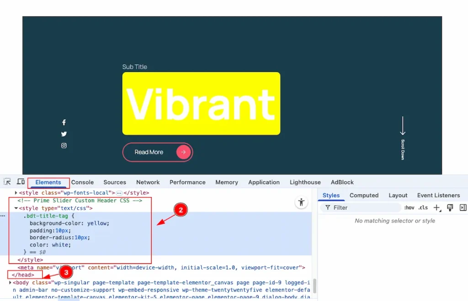
Task: Expand the body element node
Action: pyautogui.click(x=11, y=283)
